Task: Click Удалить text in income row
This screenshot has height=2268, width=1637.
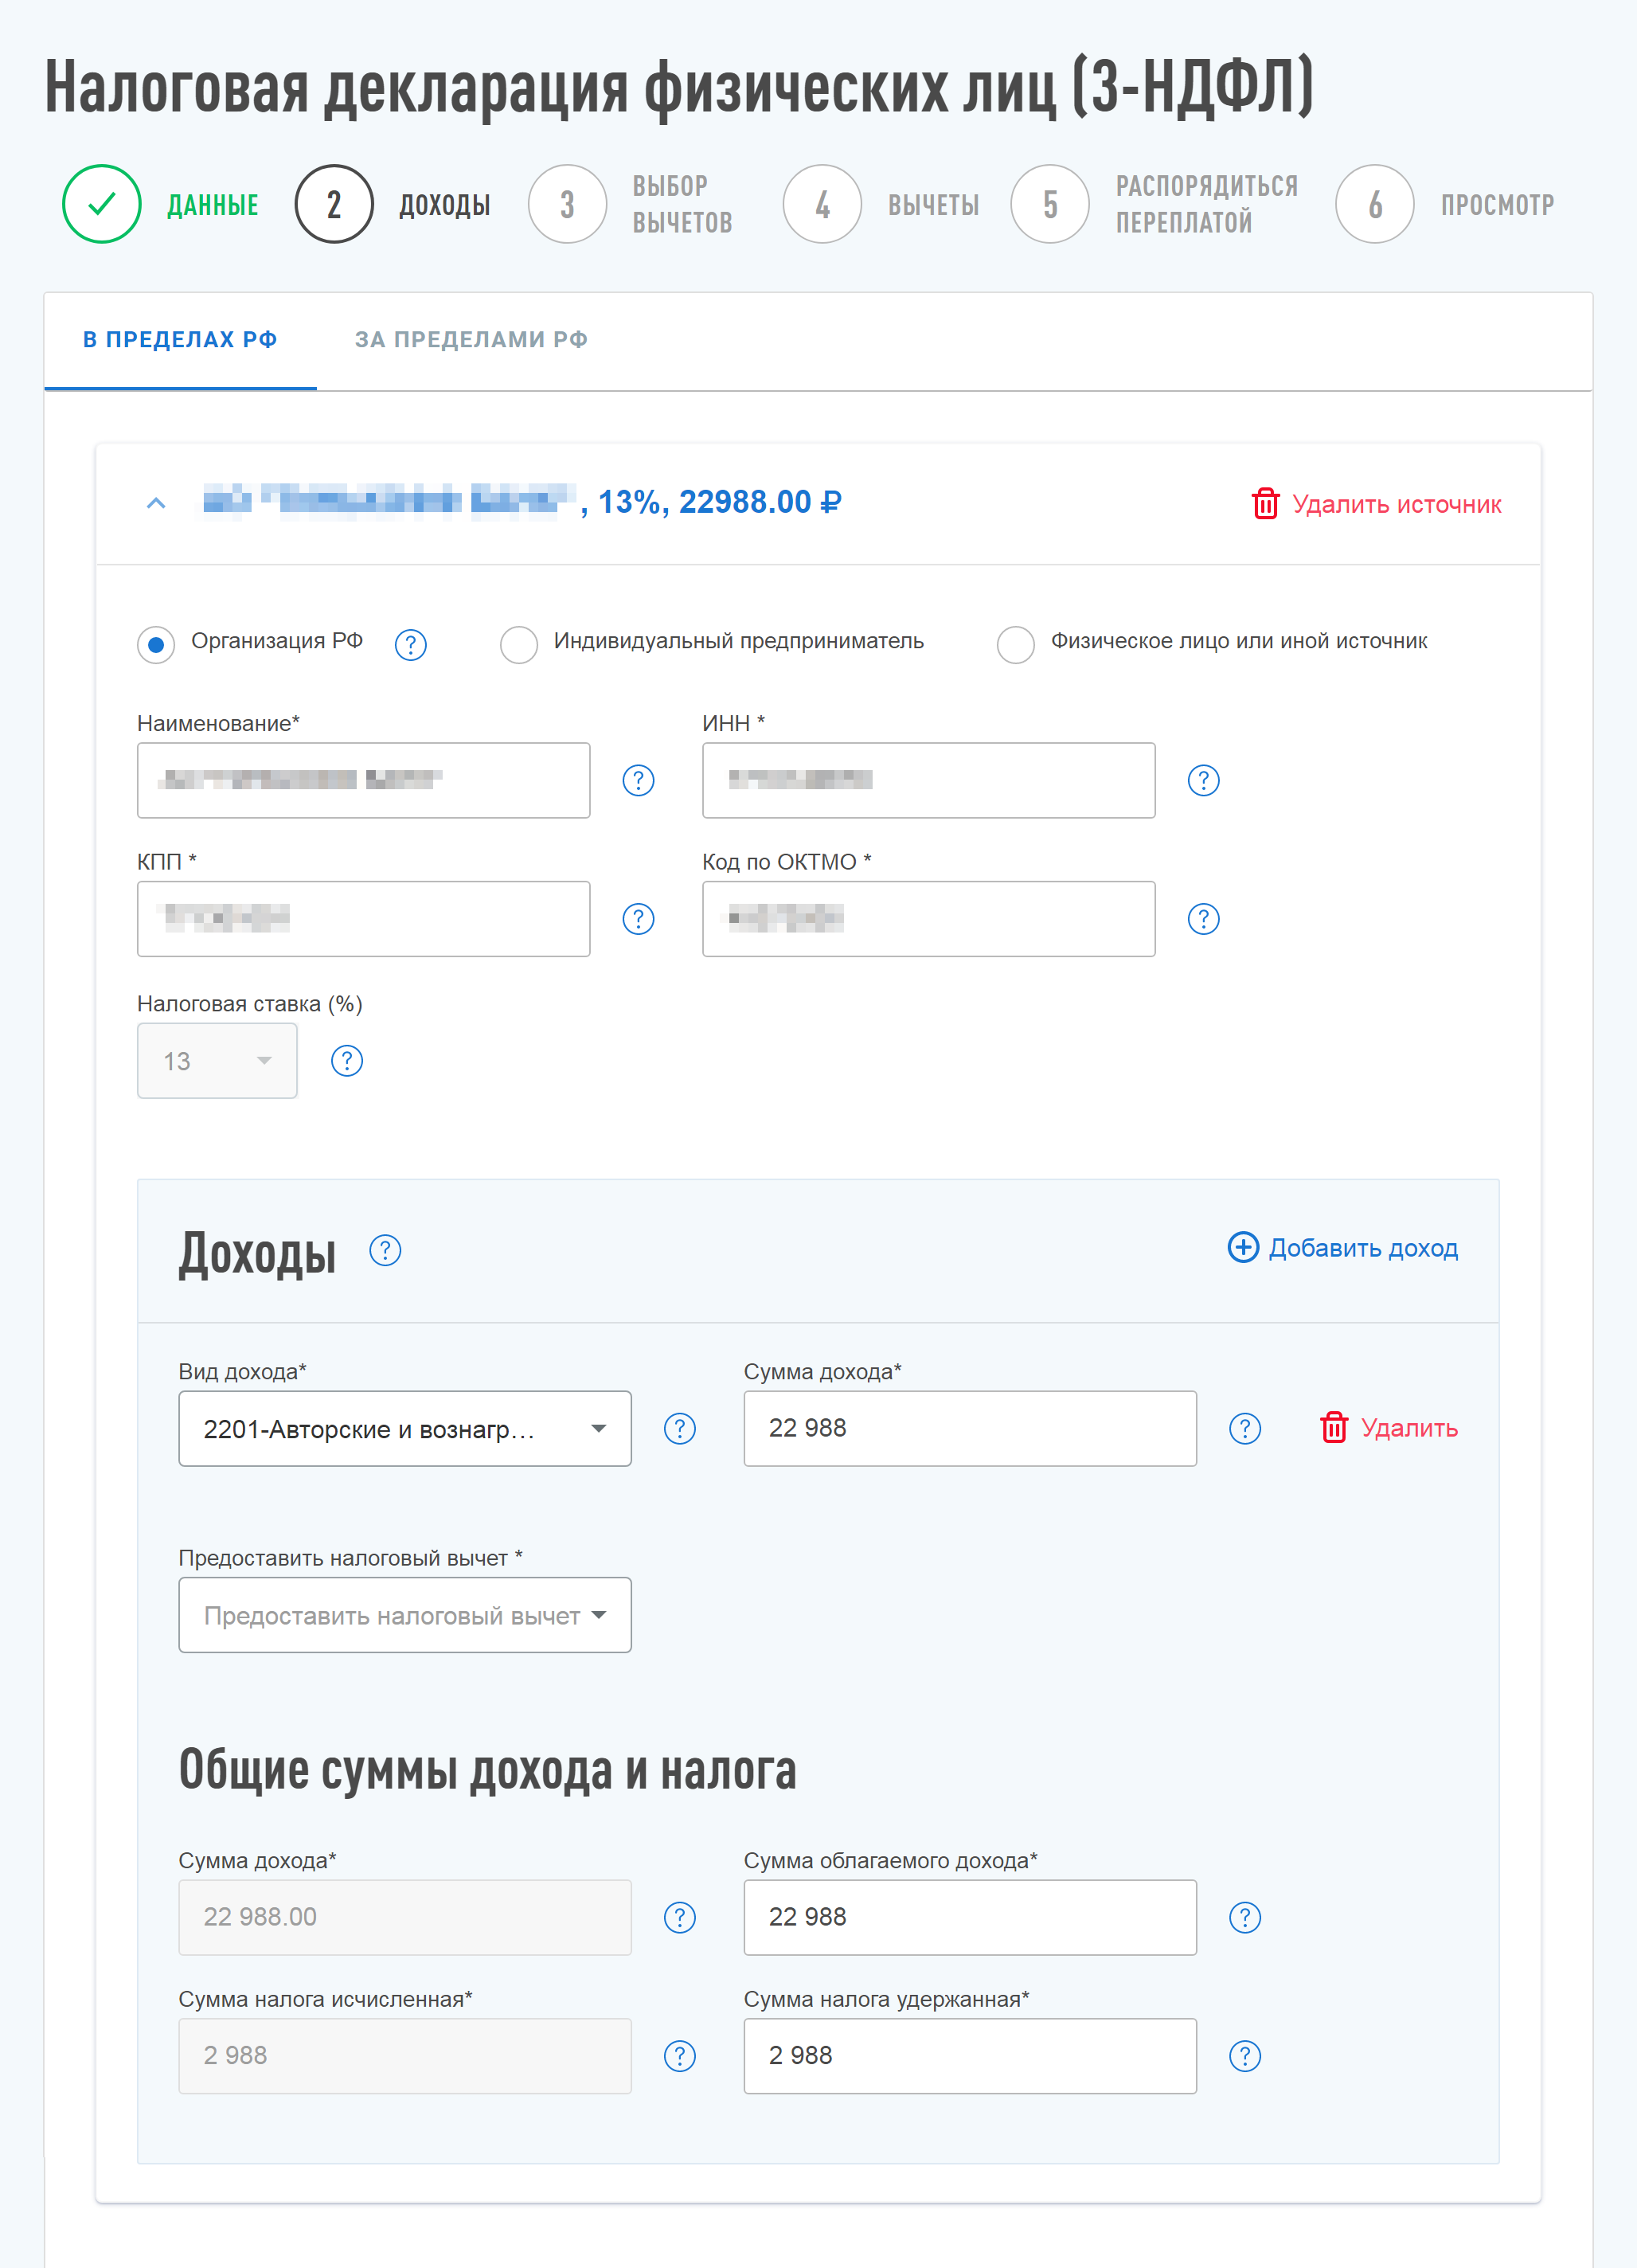Action: pyautogui.click(x=1409, y=1428)
